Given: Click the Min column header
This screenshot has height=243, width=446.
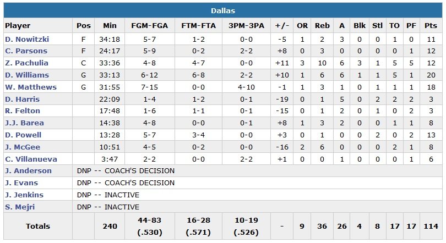Looking at the screenshot, I should pos(110,25).
